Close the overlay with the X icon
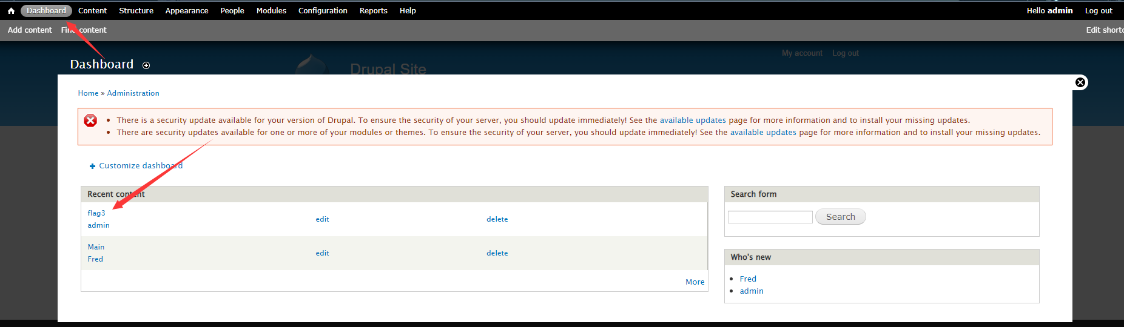 pyautogui.click(x=1080, y=82)
